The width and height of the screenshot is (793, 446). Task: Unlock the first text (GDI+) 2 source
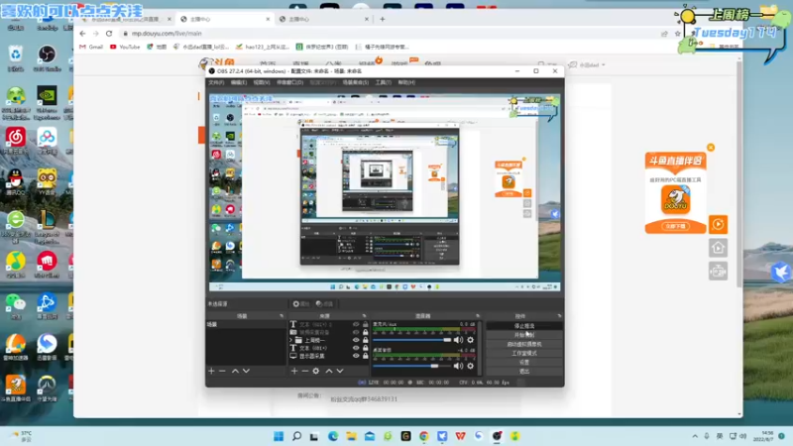365,324
